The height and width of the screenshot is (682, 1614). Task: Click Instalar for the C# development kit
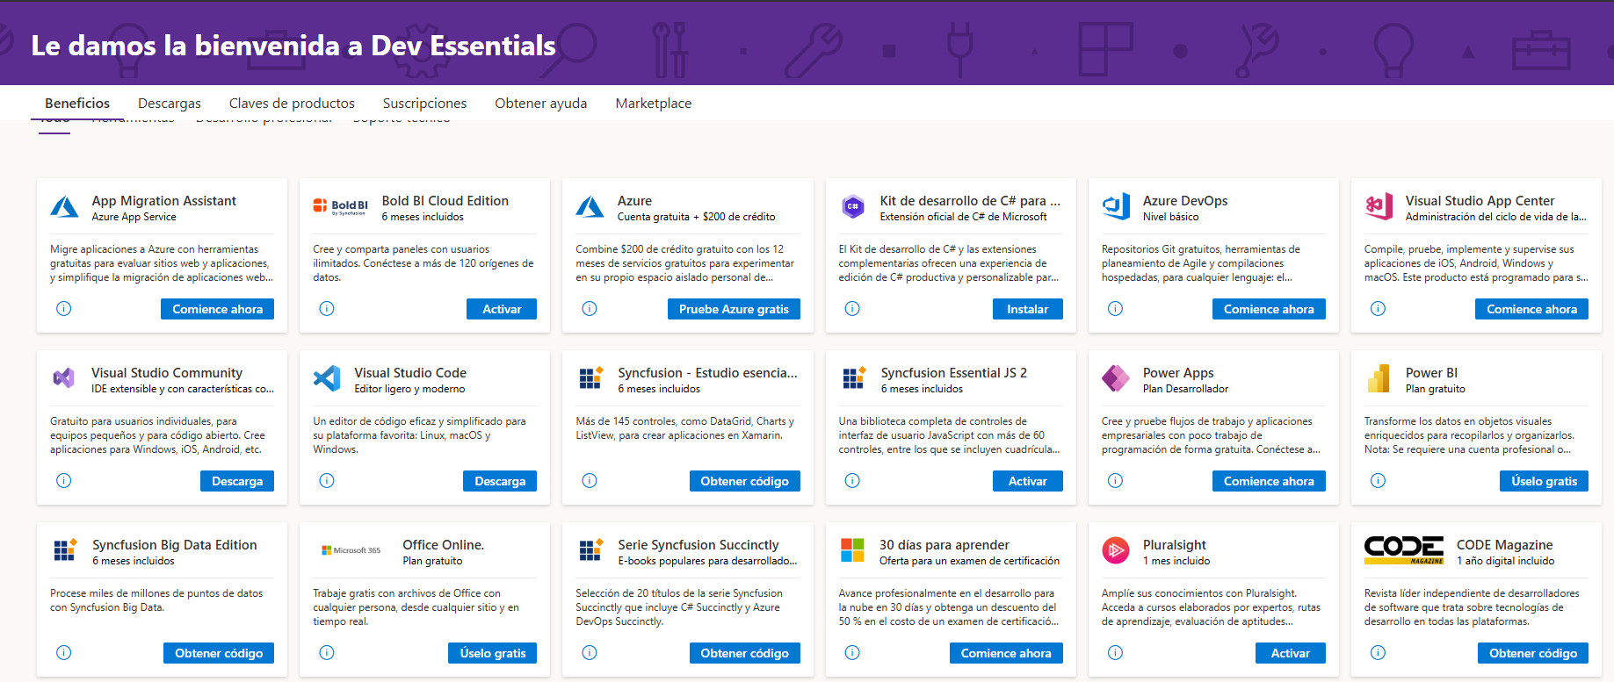click(x=1027, y=309)
